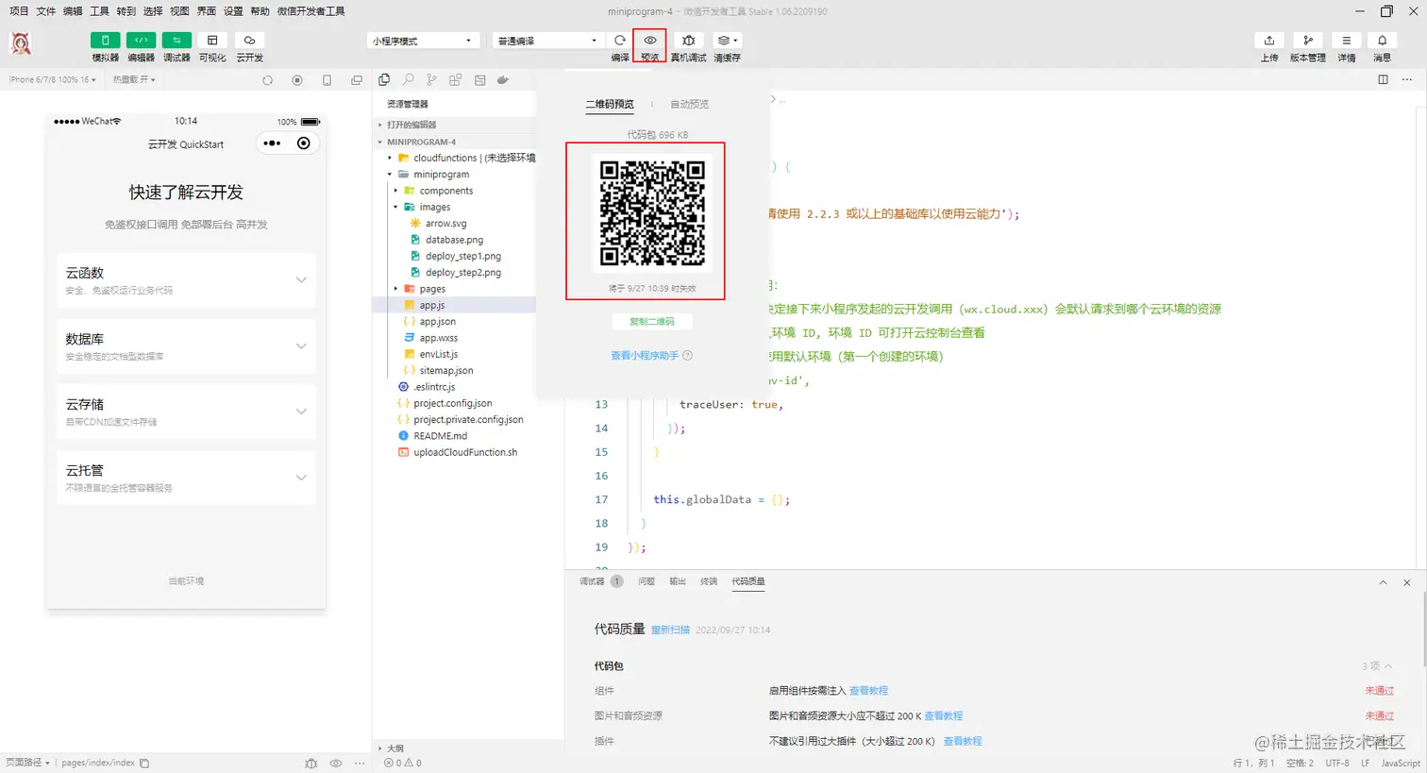The height and width of the screenshot is (773, 1427).
Task: Click the split editor icon
Action: 1383,80
